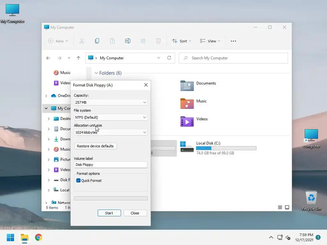Open the Sort menu
Screen dimensions: 327x245
point(181,41)
